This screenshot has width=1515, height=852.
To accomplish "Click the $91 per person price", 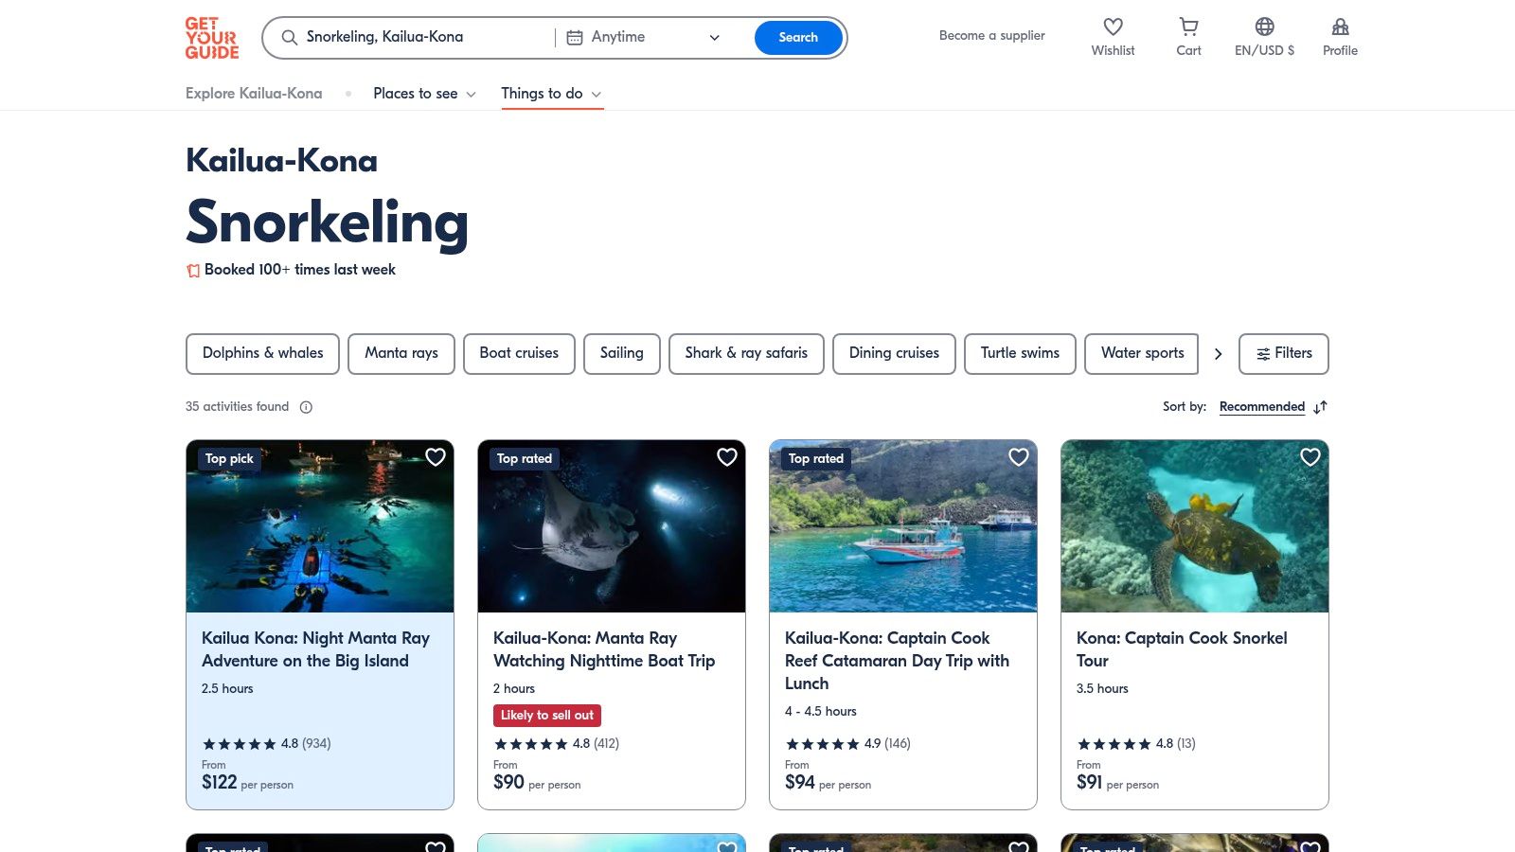I will pos(1117,783).
